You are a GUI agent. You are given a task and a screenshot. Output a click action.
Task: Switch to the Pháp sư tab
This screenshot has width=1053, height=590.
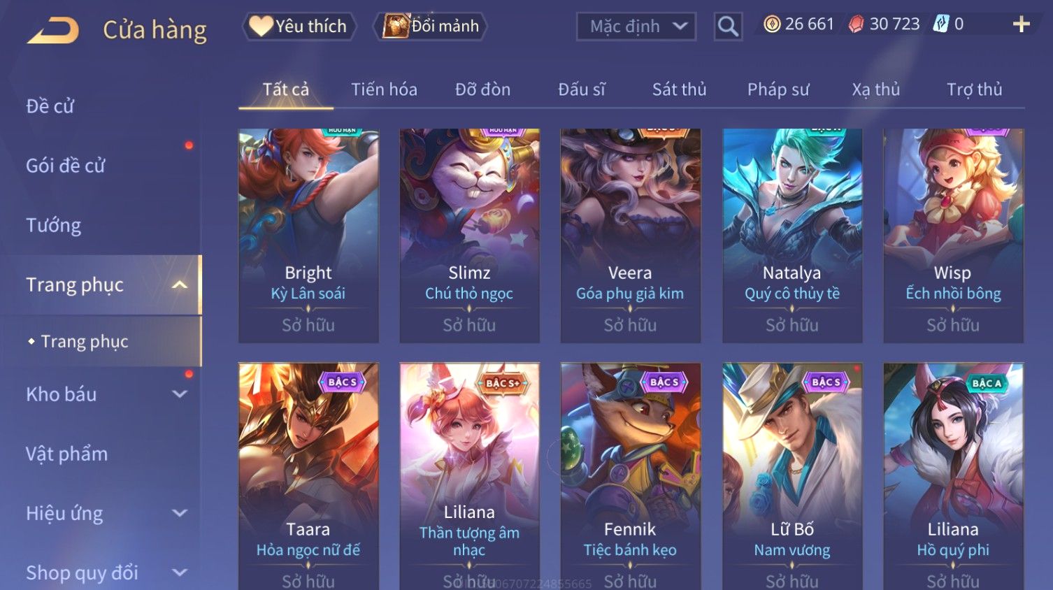click(x=778, y=89)
